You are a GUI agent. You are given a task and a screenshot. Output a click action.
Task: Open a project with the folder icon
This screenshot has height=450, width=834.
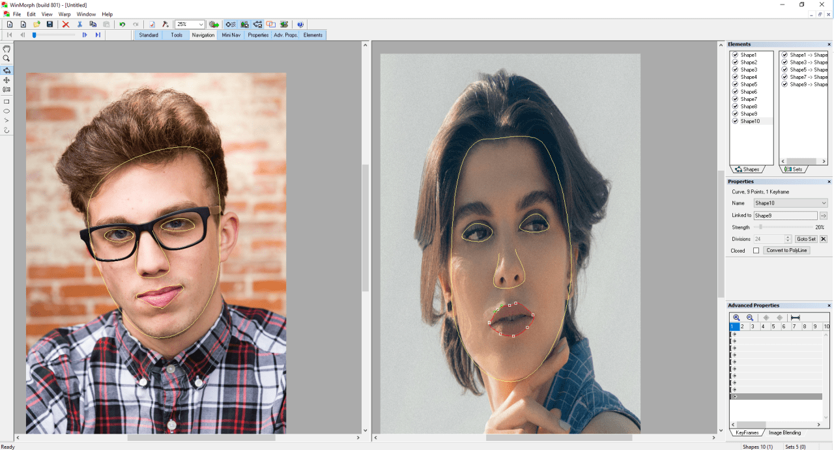[x=36, y=24]
